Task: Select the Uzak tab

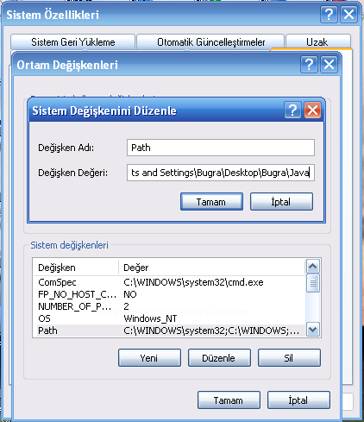Action: point(317,42)
